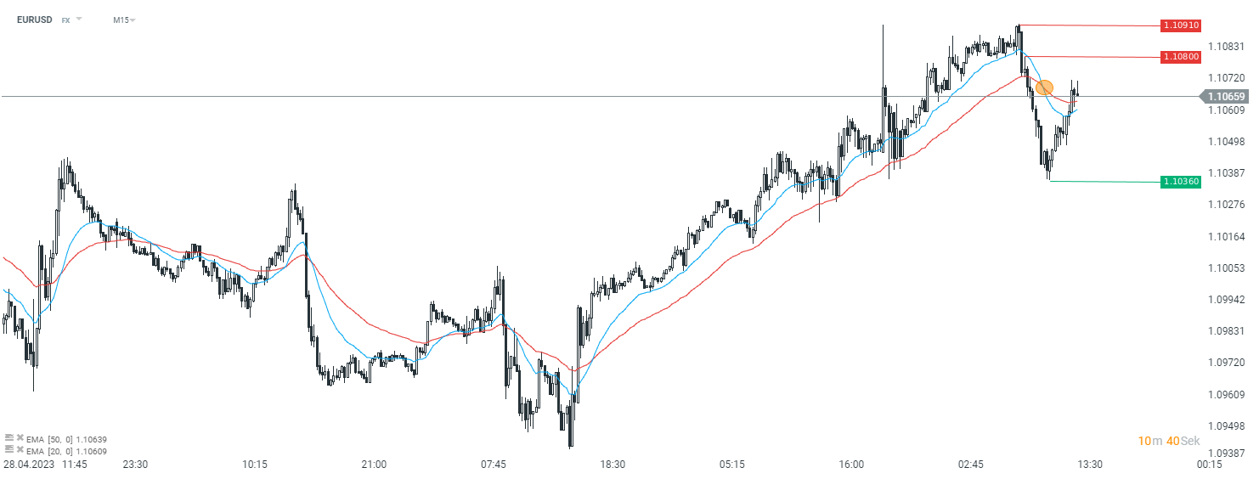The image size is (1259, 479).
Task: Select the red 1.10800 price level label
Action: (1181, 57)
